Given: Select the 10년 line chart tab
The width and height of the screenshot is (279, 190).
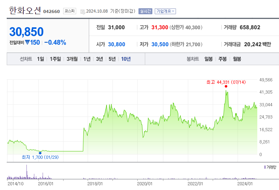Looking at the screenshot, I should coord(126,59).
